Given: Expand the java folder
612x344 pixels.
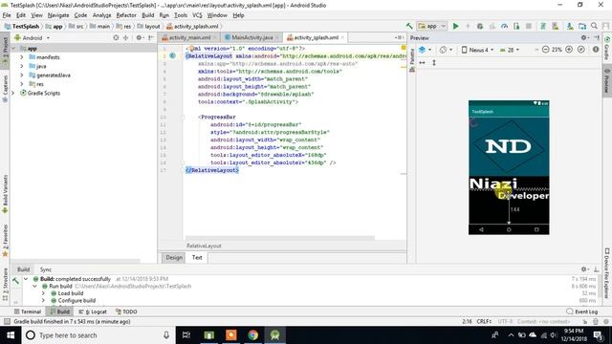Looking at the screenshot, I should (22, 66).
